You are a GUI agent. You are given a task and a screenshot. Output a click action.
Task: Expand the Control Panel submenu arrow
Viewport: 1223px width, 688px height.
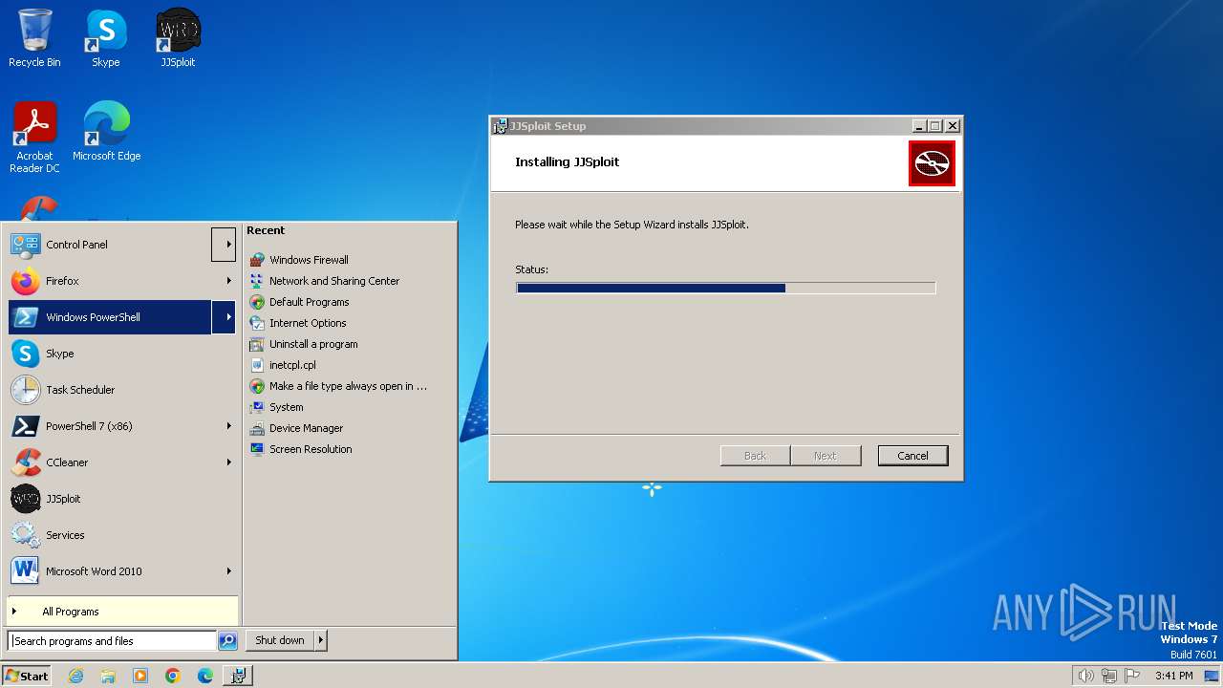tap(224, 245)
